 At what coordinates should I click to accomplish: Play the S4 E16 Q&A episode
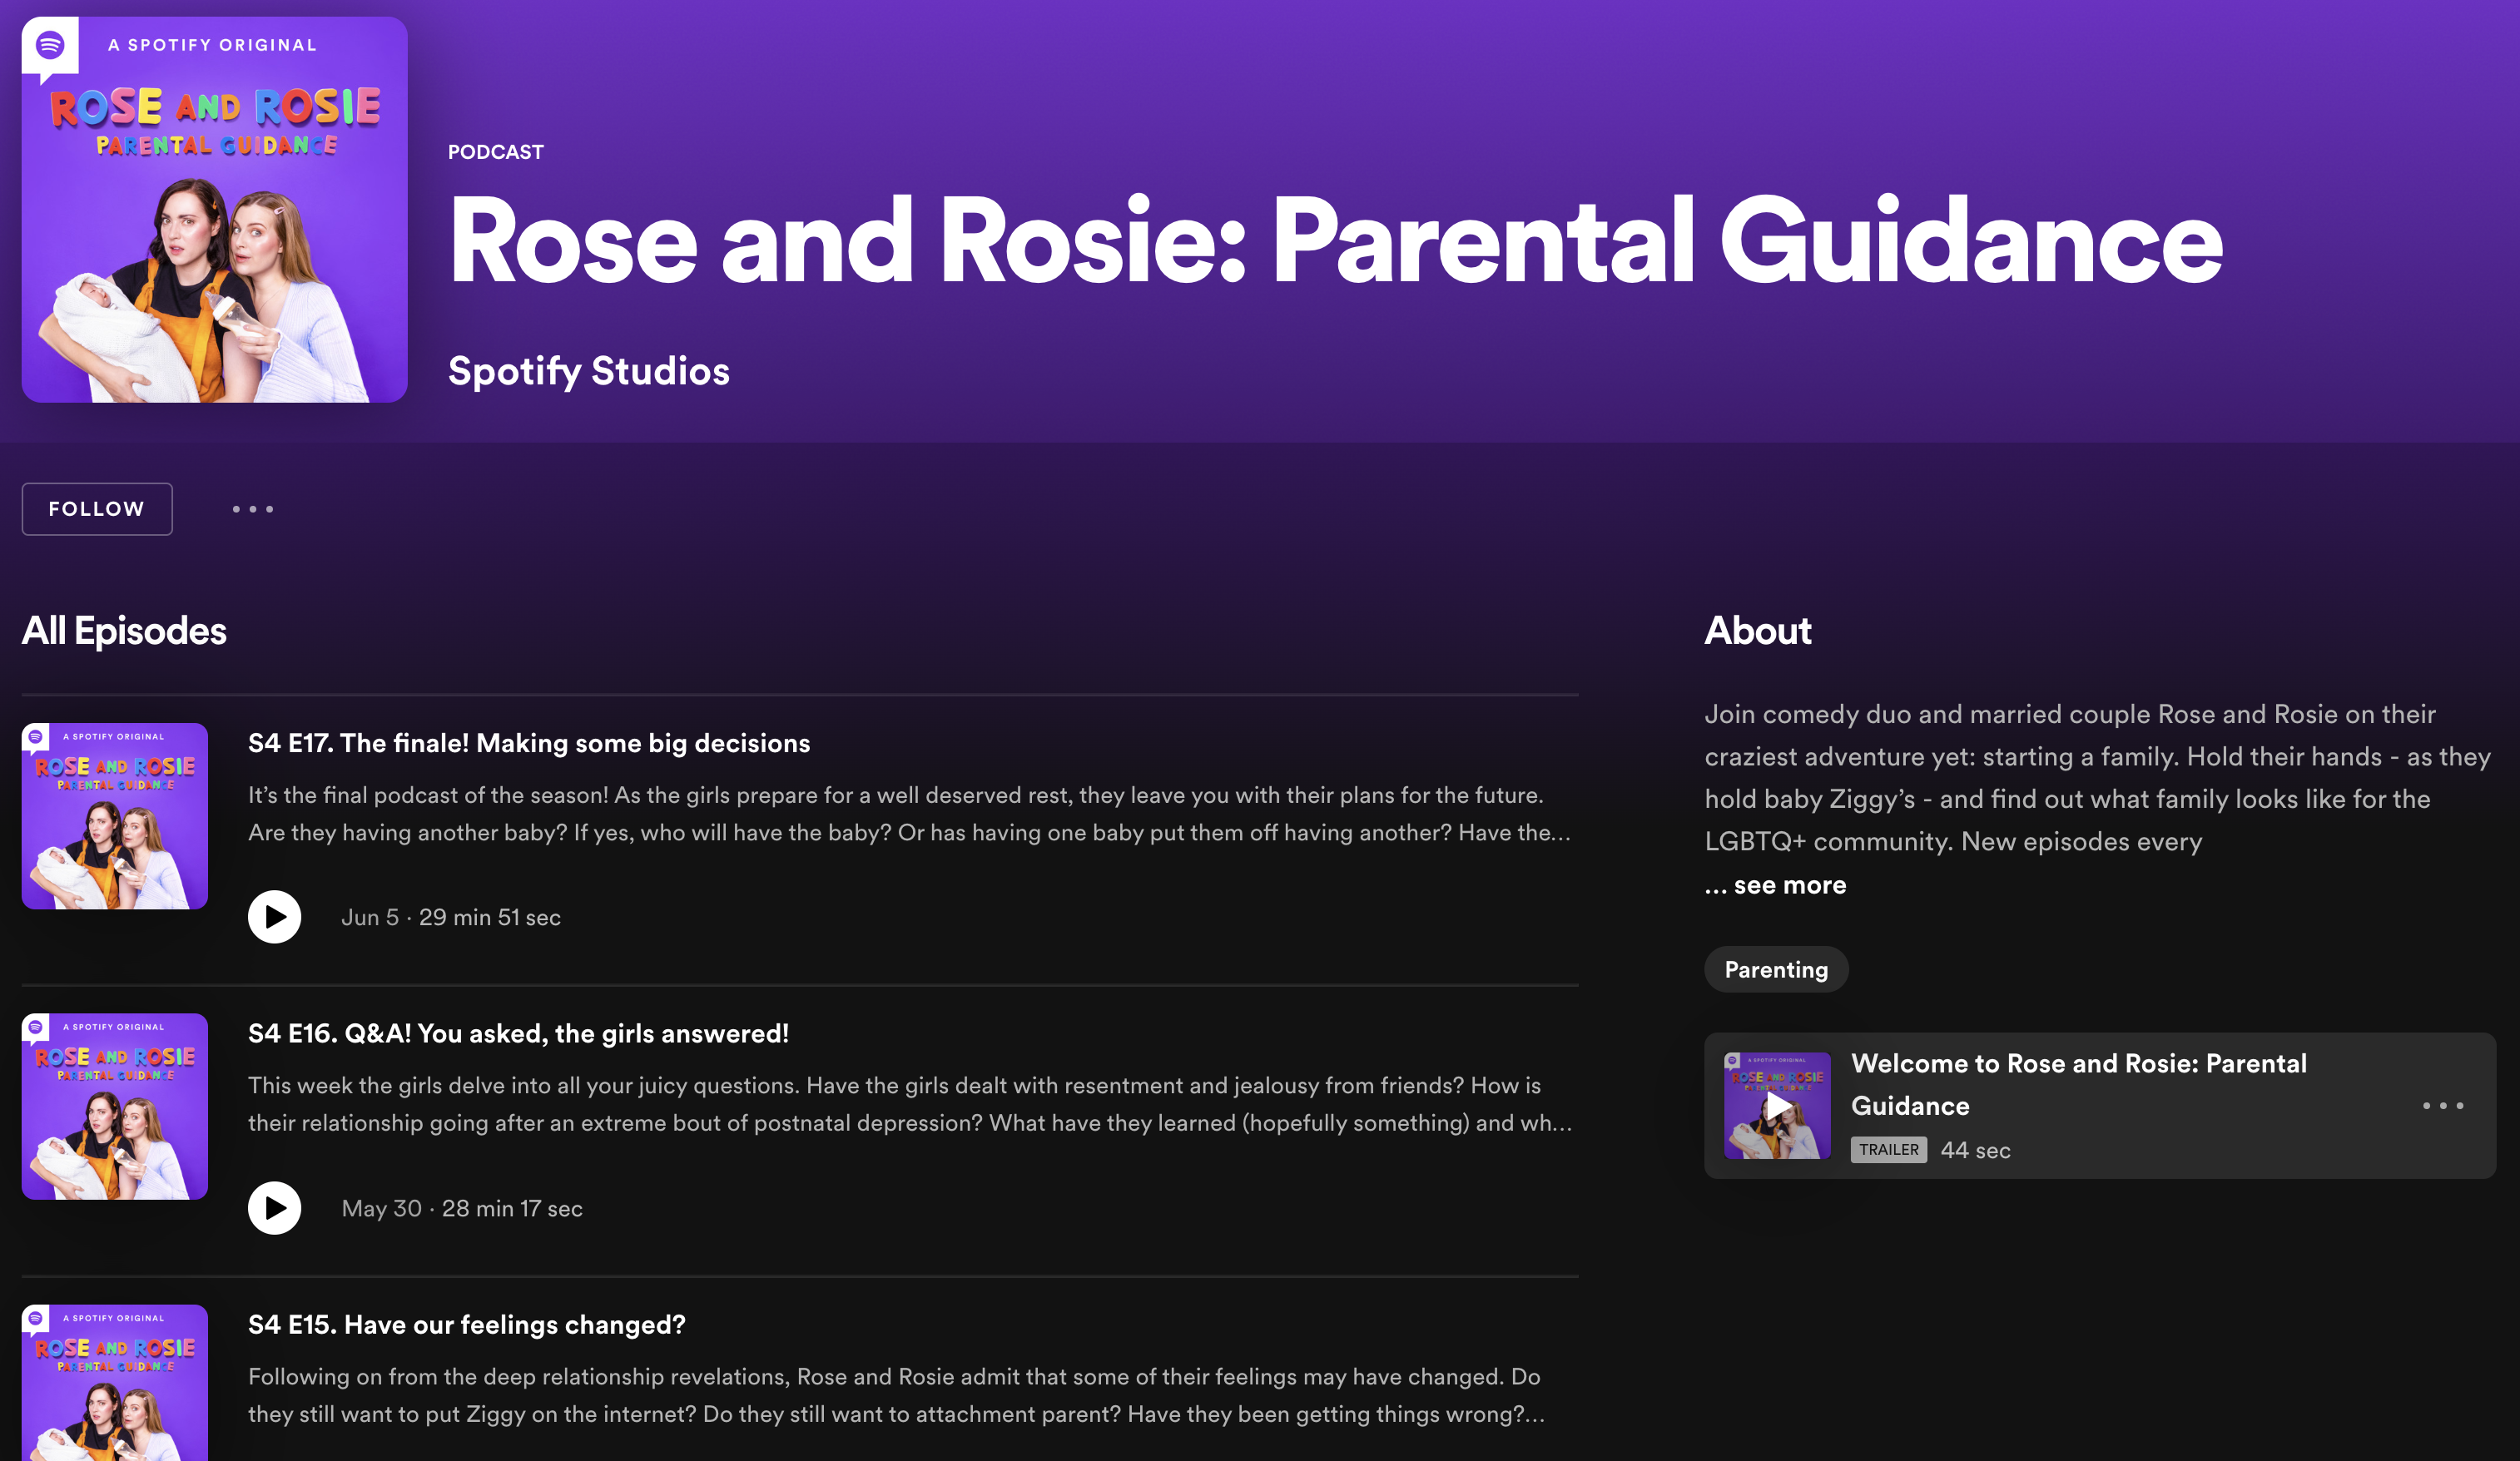point(274,1208)
